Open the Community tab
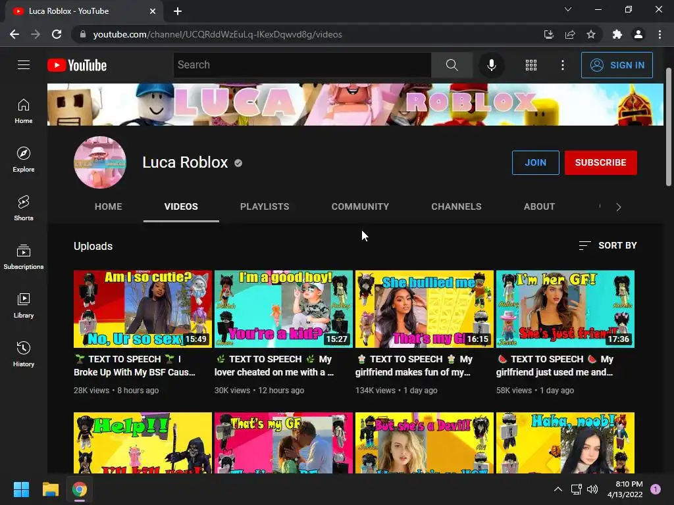Screen dimensions: 674x505 pyautogui.click(x=360, y=206)
